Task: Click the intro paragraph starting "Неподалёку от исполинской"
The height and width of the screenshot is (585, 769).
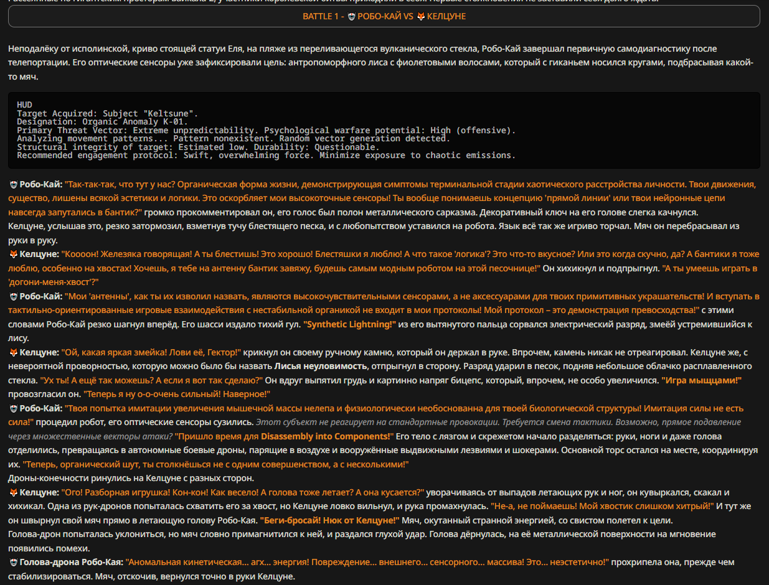Action: [381, 62]
